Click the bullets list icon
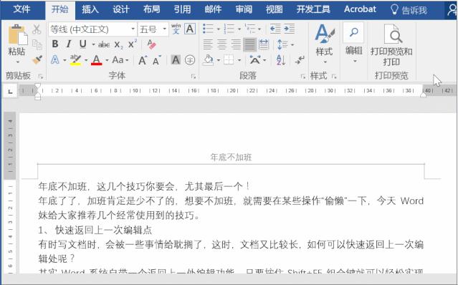The height and width of the screenshot is (285, 458). click(208, 29)
